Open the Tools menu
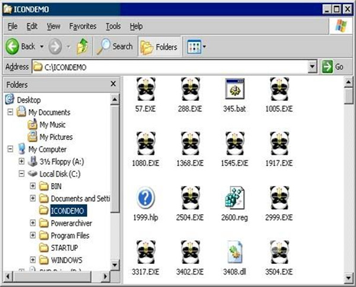 [x=113, y=26]
